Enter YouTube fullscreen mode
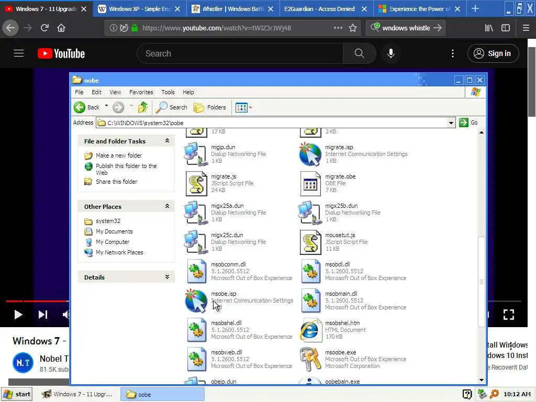The width and height of the screenshot is (536, 402). (509, 315)
